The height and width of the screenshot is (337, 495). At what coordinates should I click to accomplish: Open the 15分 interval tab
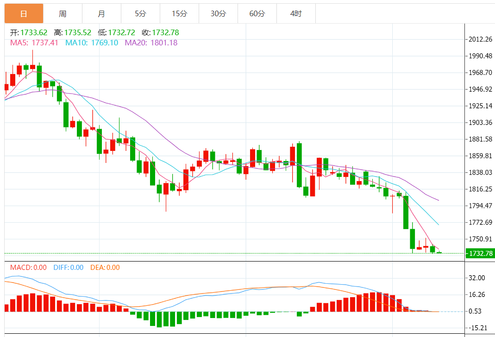pyautogui.click(x=179, y=13)
